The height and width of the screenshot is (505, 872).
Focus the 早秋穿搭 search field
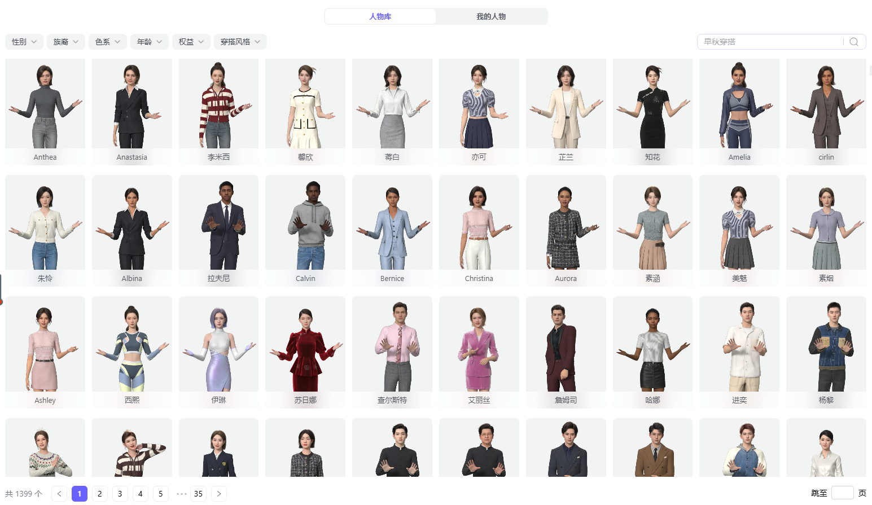[x=770, y=42]
